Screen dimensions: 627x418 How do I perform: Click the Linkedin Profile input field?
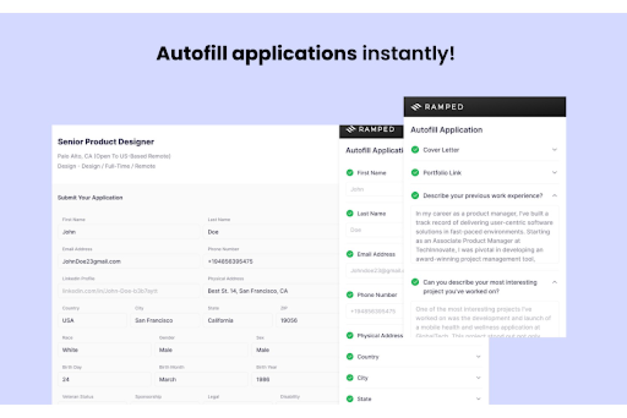129,291
